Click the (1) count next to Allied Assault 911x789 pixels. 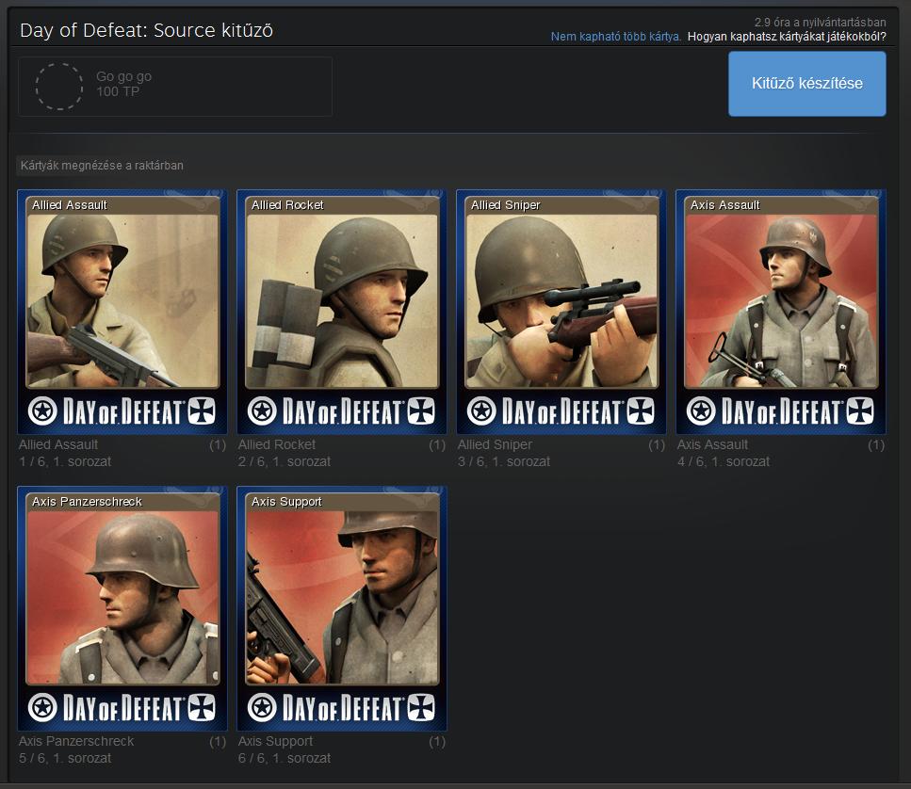tap(218, 445)
